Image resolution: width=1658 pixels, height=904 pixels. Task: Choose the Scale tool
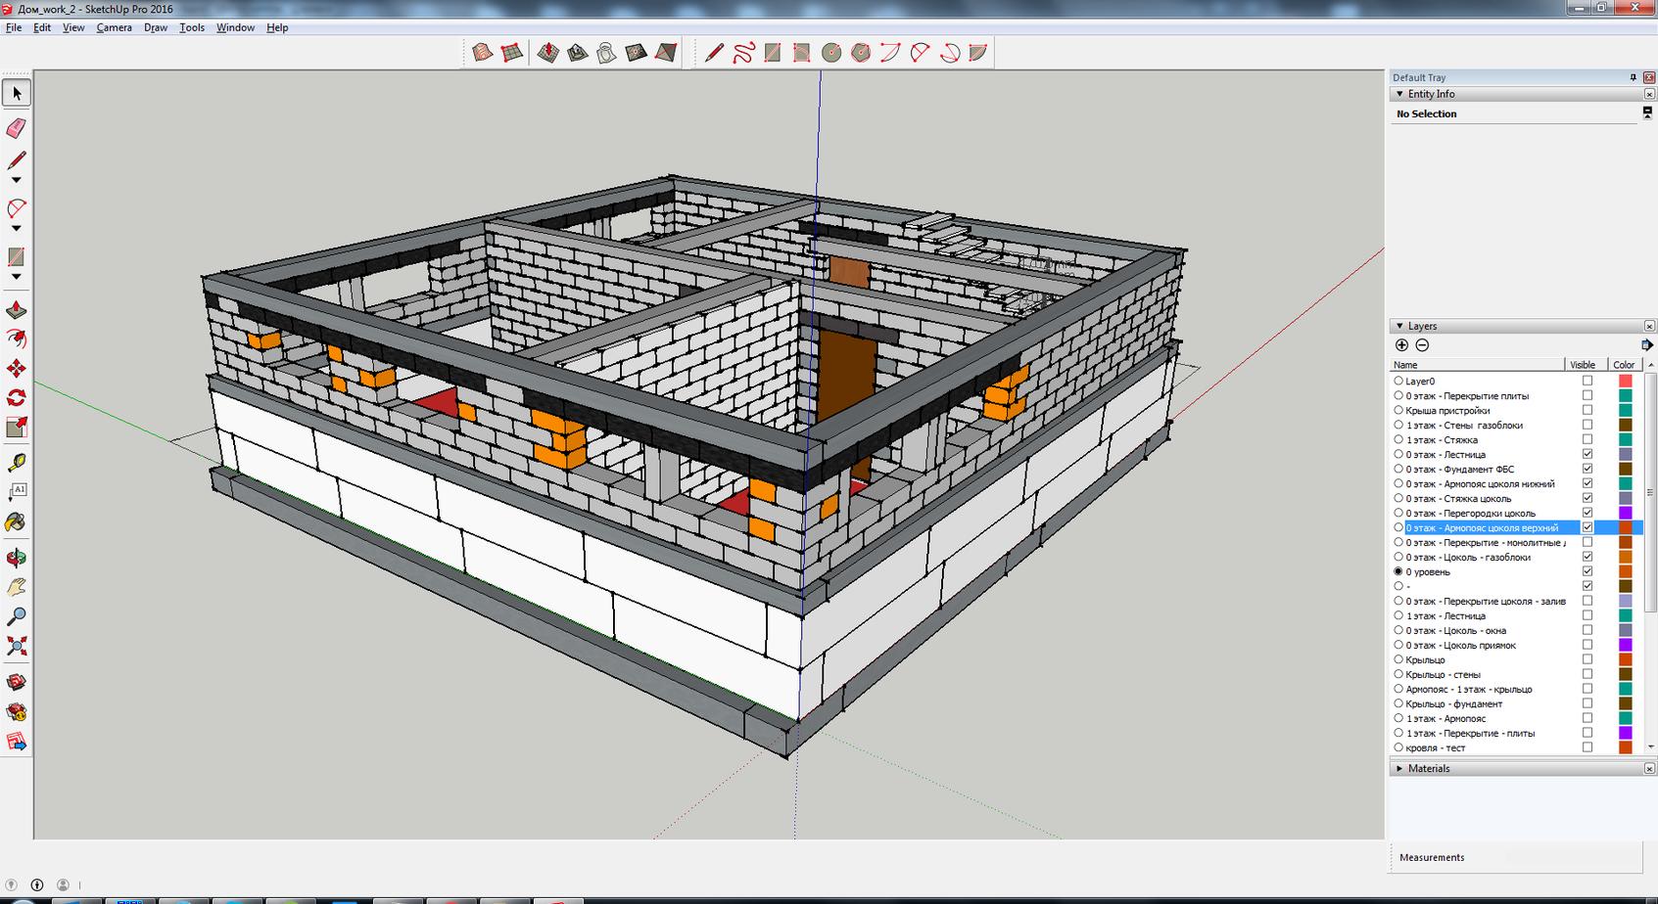(x=16, y=428)
